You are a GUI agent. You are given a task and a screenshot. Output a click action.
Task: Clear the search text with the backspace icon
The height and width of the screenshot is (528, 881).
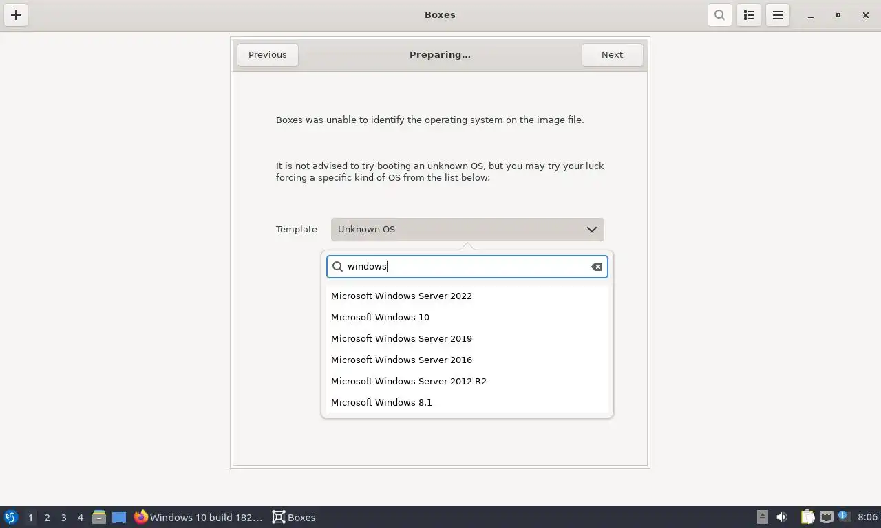coord(597,267)
